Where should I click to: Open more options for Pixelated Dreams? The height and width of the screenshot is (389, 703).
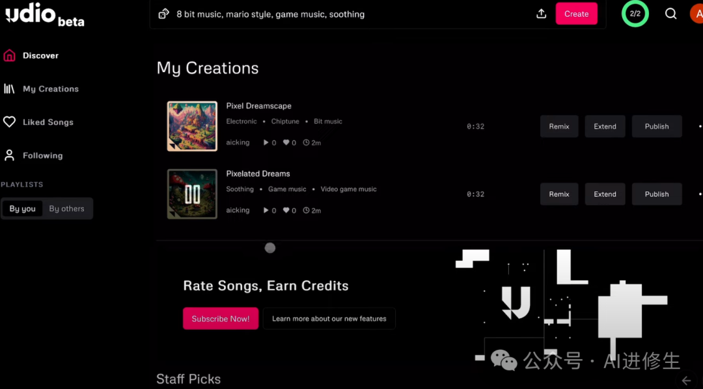click(x=700, y=194)
